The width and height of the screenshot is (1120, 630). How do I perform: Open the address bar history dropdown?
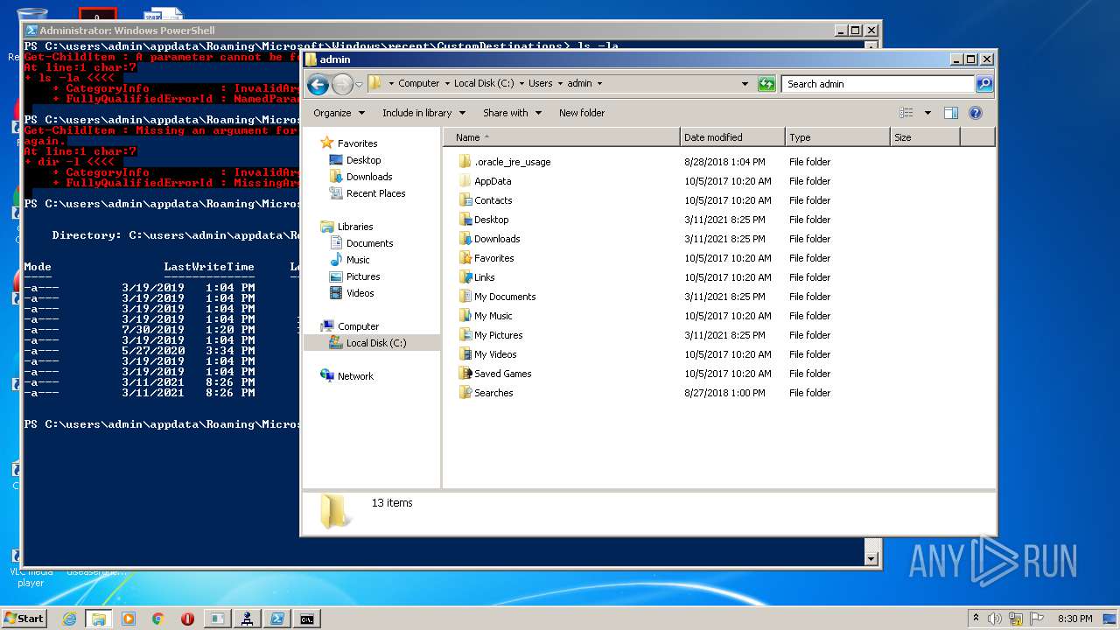[x=745, y=84]
